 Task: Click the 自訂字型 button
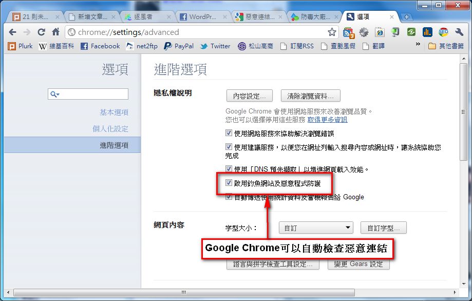[x=384, y=228]
